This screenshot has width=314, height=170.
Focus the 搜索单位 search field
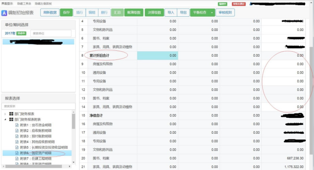[51, 34]
